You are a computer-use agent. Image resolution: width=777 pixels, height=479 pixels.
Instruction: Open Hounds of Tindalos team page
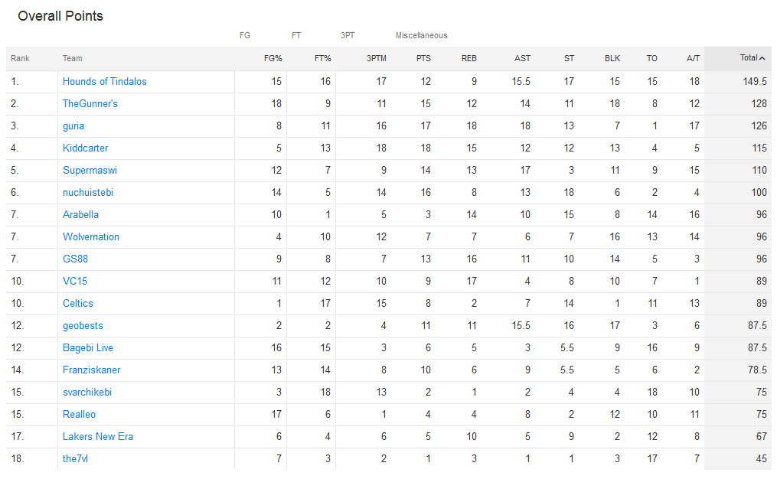(105, 81)
